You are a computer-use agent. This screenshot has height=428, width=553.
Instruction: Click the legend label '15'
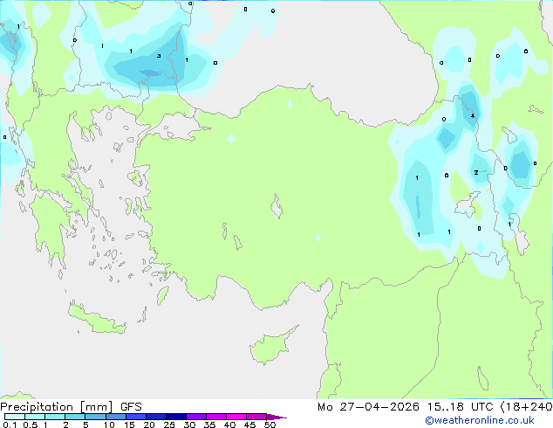(x=129, y=425)
